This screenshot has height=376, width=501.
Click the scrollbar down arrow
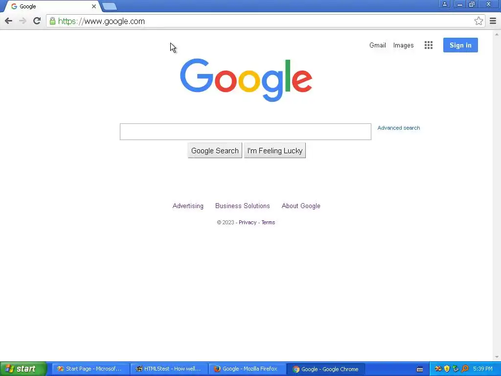point(497,357)
